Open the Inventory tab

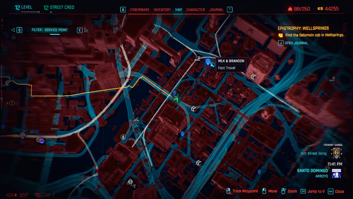tap(162, 10)
